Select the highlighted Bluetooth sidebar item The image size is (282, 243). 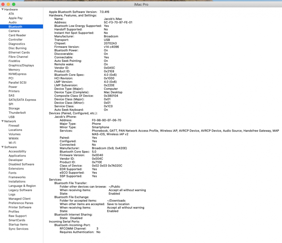[22, 27]
